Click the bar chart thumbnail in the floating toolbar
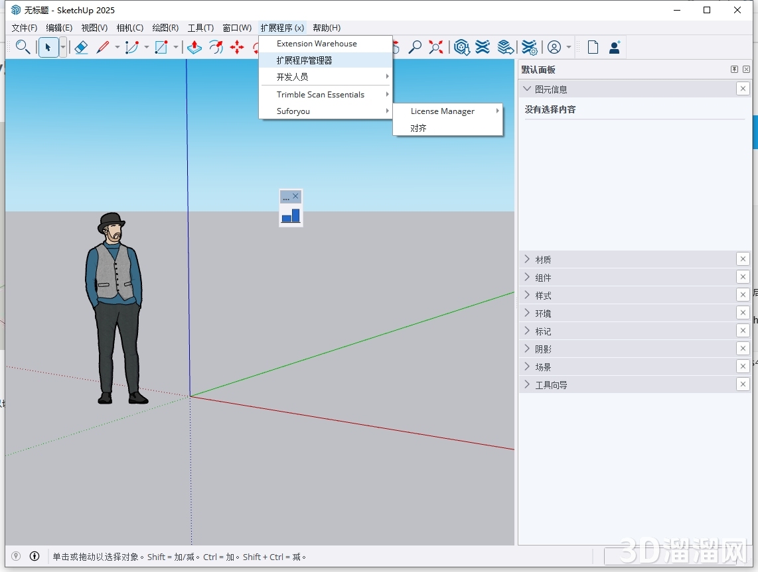The width and height of the screenshot is (758, 572). click(291, 215)
